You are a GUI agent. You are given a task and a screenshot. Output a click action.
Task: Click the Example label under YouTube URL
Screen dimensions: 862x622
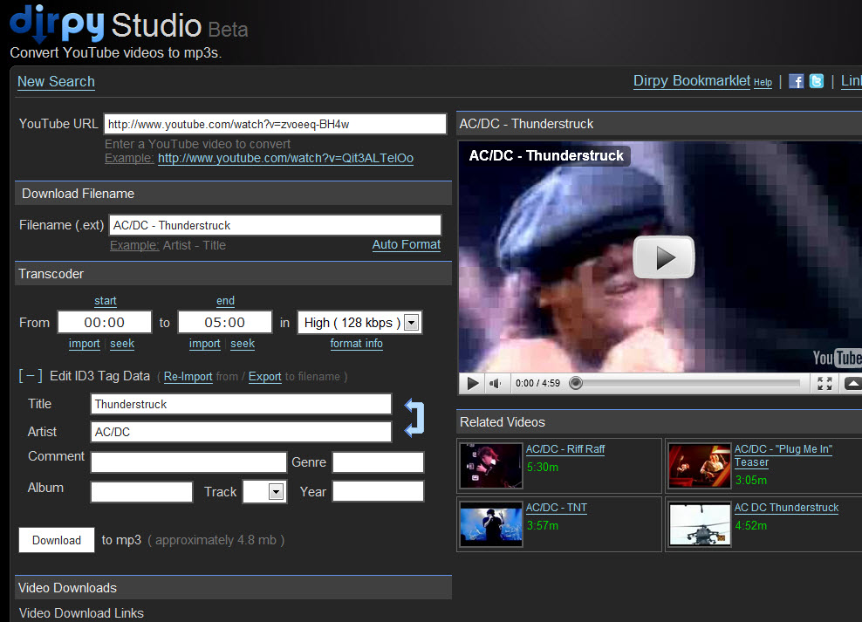coord(129,158)
